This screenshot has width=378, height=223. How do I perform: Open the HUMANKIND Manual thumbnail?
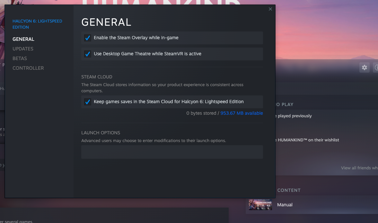[x=260, y=205]
